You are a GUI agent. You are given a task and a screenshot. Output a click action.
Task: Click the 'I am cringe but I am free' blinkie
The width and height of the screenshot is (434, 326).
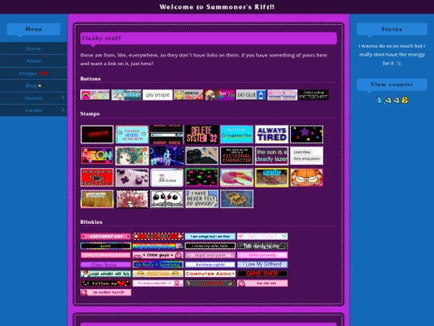[210, 236]
